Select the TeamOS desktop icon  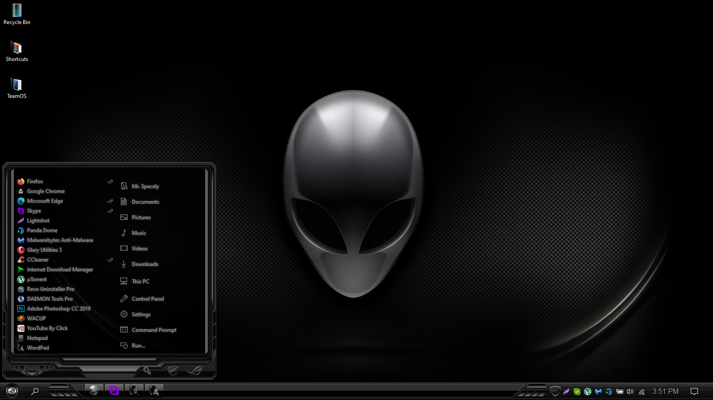point(17,89)
